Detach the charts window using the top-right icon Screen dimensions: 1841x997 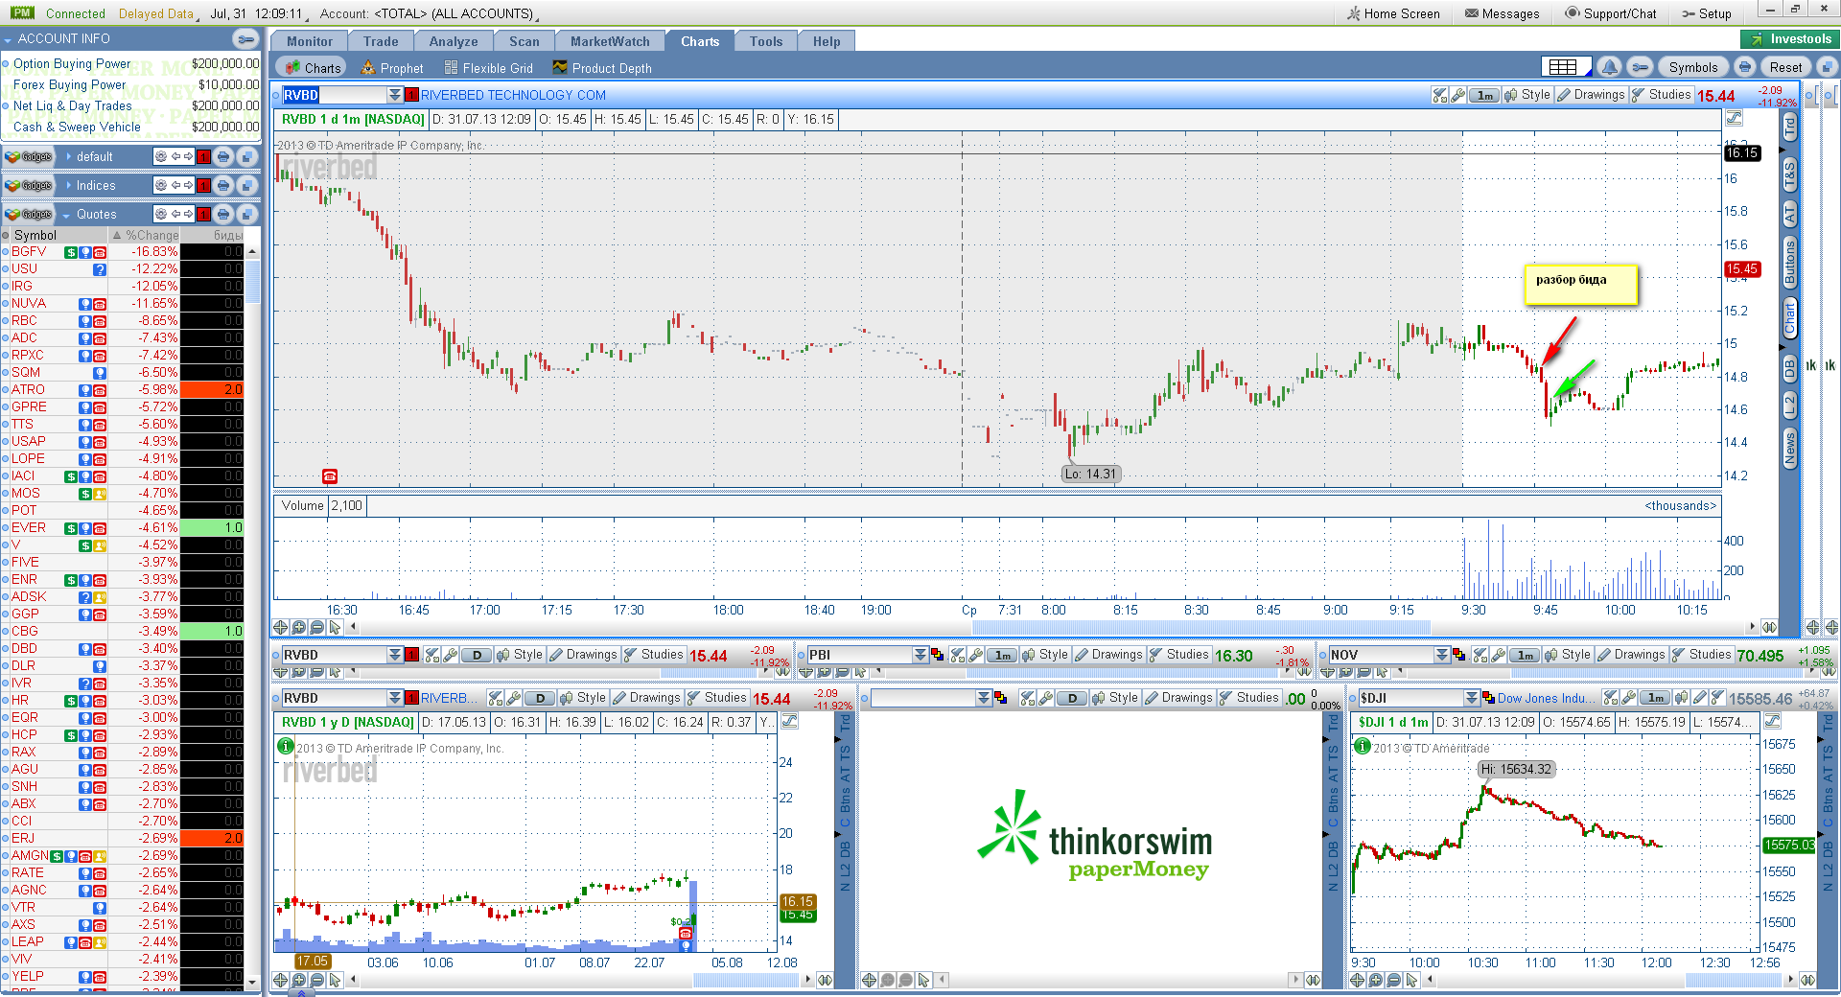point(1827,67)
